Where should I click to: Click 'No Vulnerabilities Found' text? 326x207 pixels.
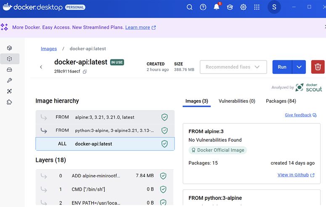point(215,140)
